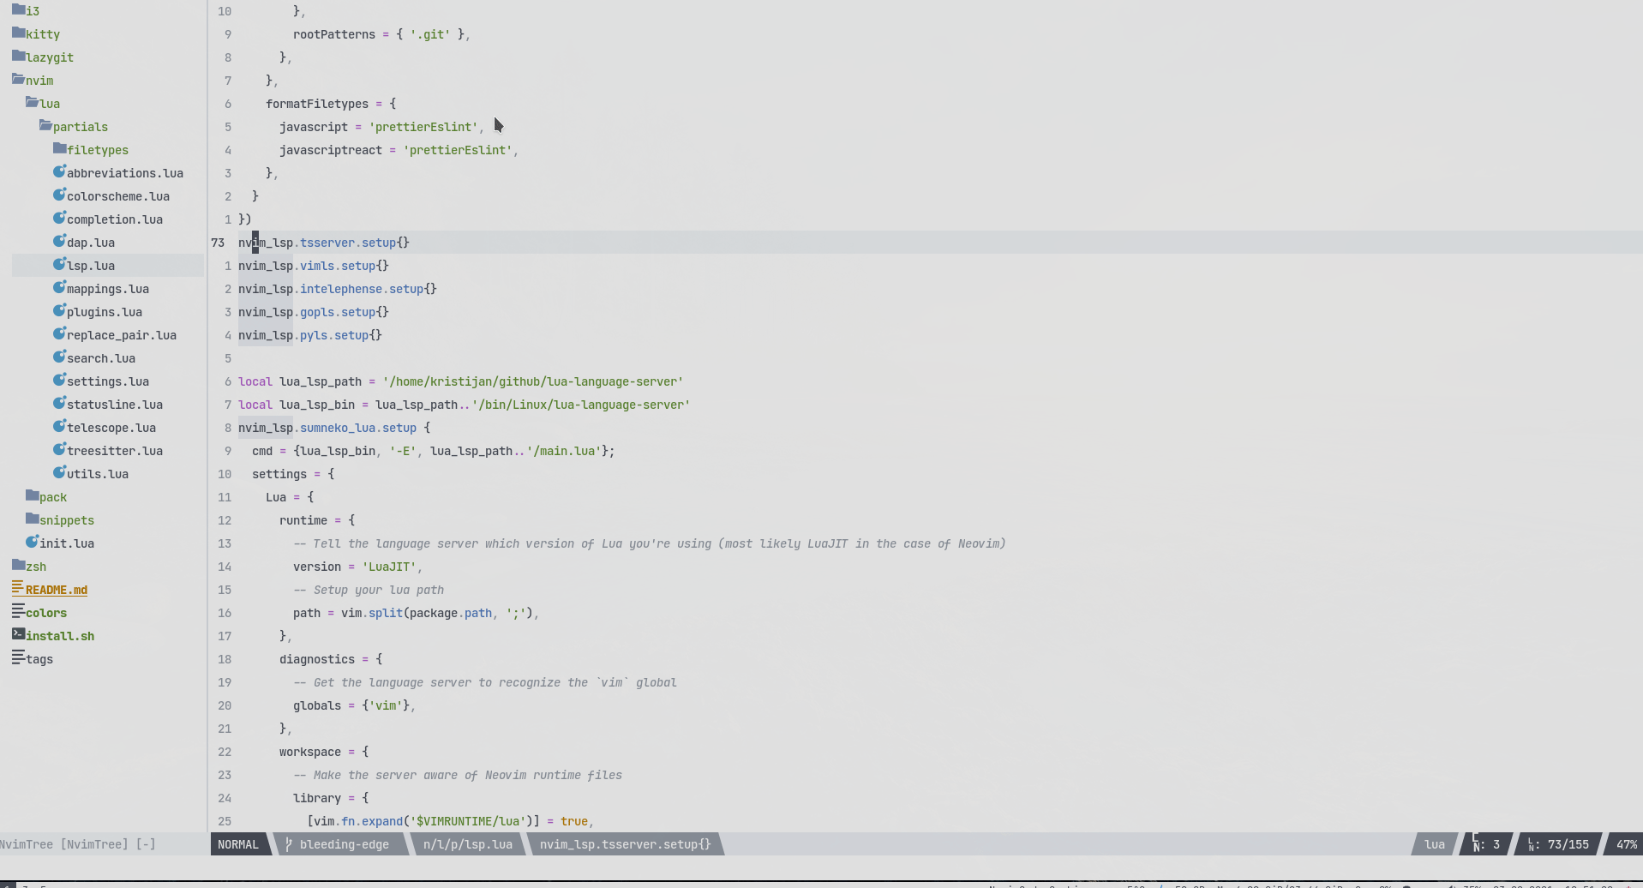Click the lua filetype statusline segment
The image size is (1643, 888).
click(x=1435, y=844)
